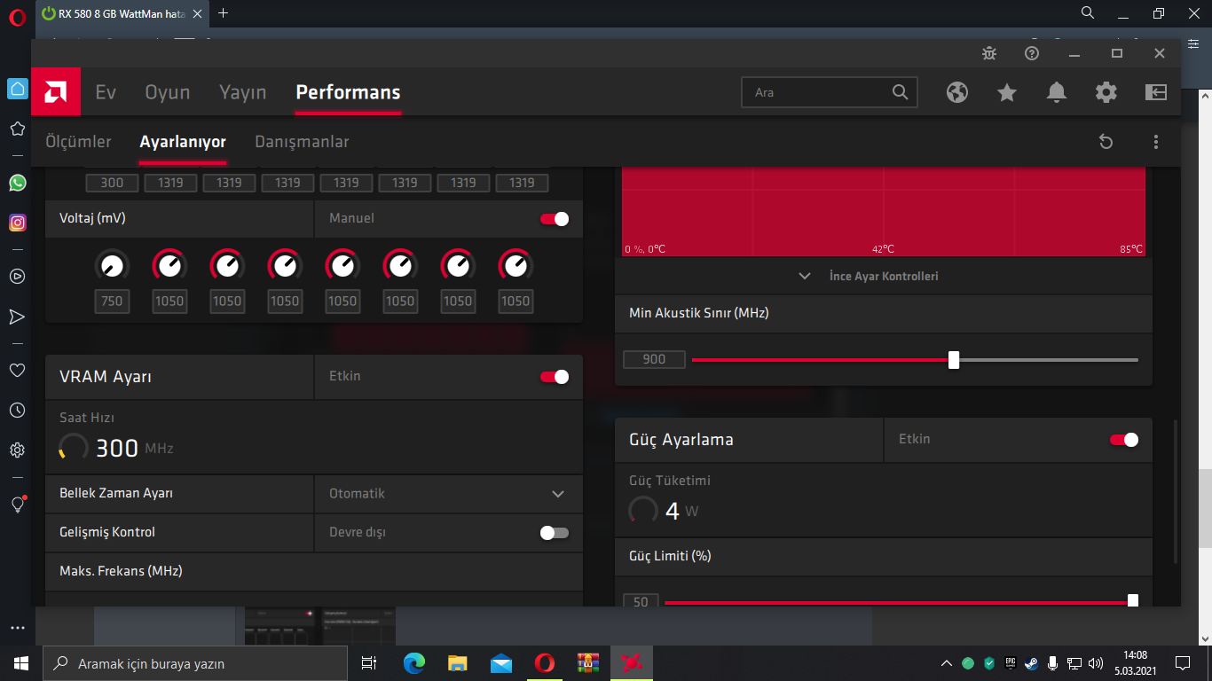Click the Min Akustik Sınır slider handle
Viewport: 1212px width, 681px height.
click(x=954, y=360)
